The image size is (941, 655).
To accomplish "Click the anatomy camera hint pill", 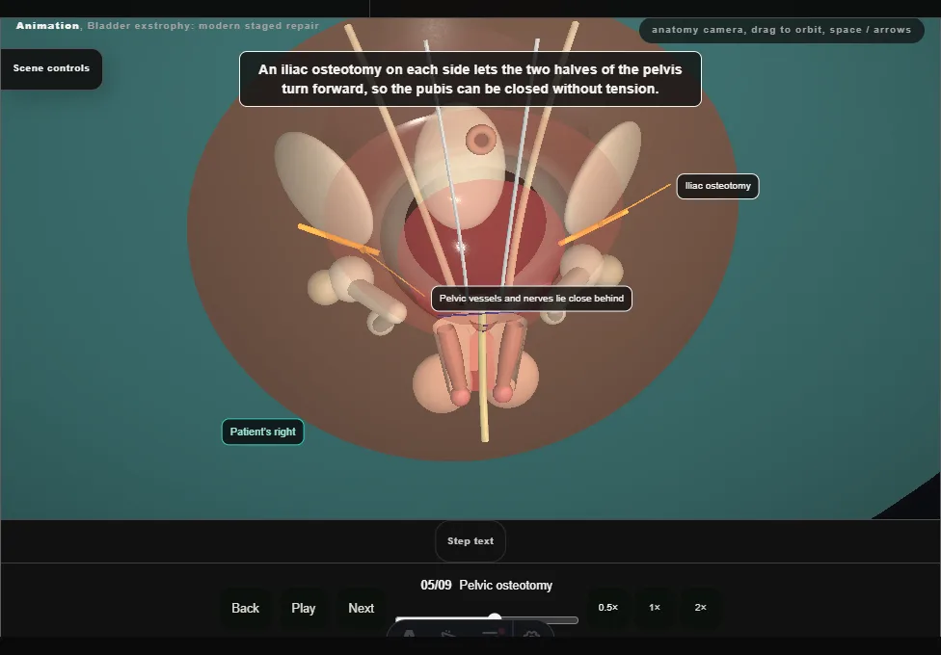I will tap(781, 30).
